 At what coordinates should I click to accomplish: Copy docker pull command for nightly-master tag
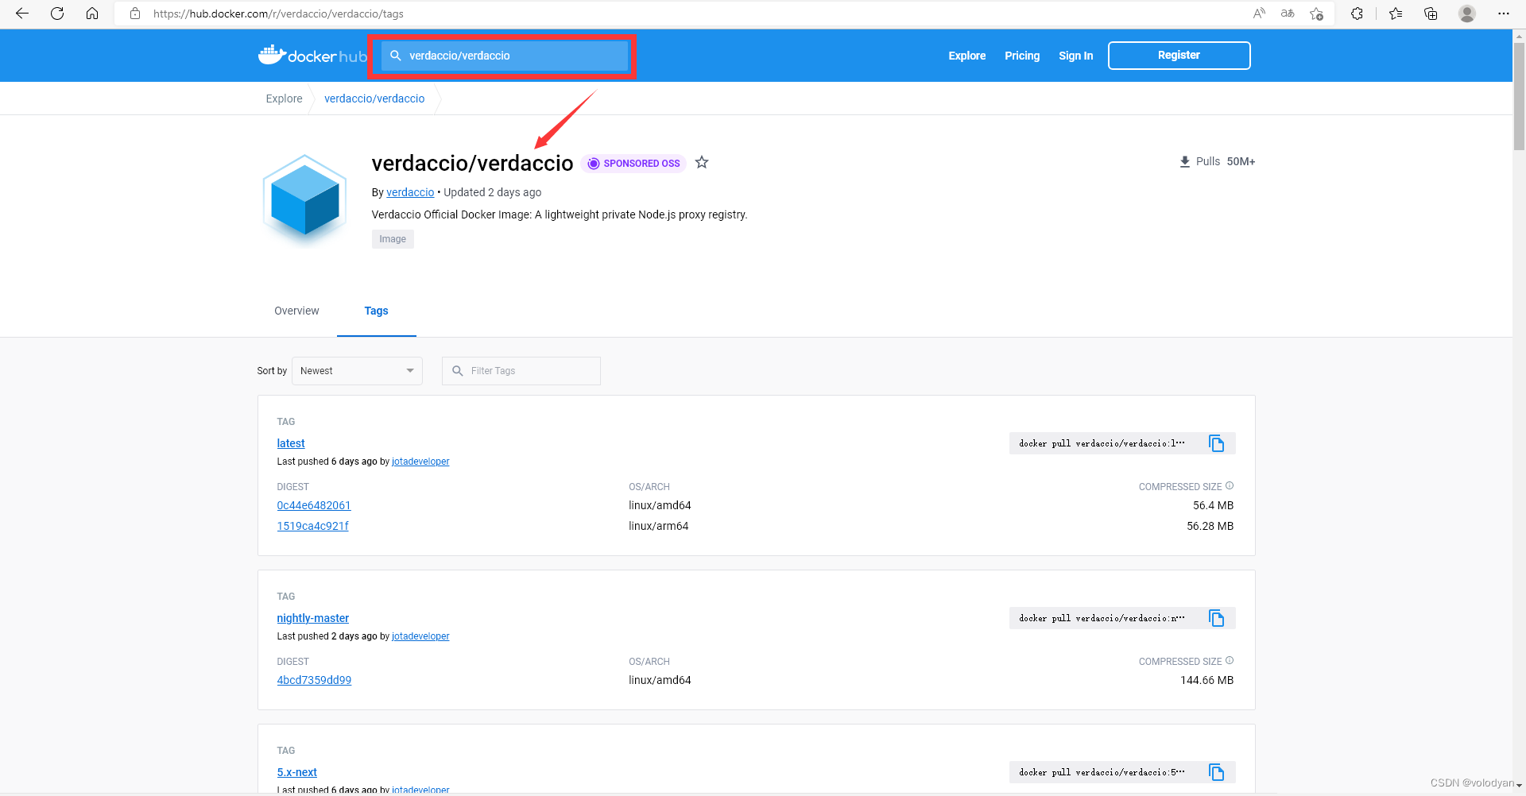click(1216, 618)
